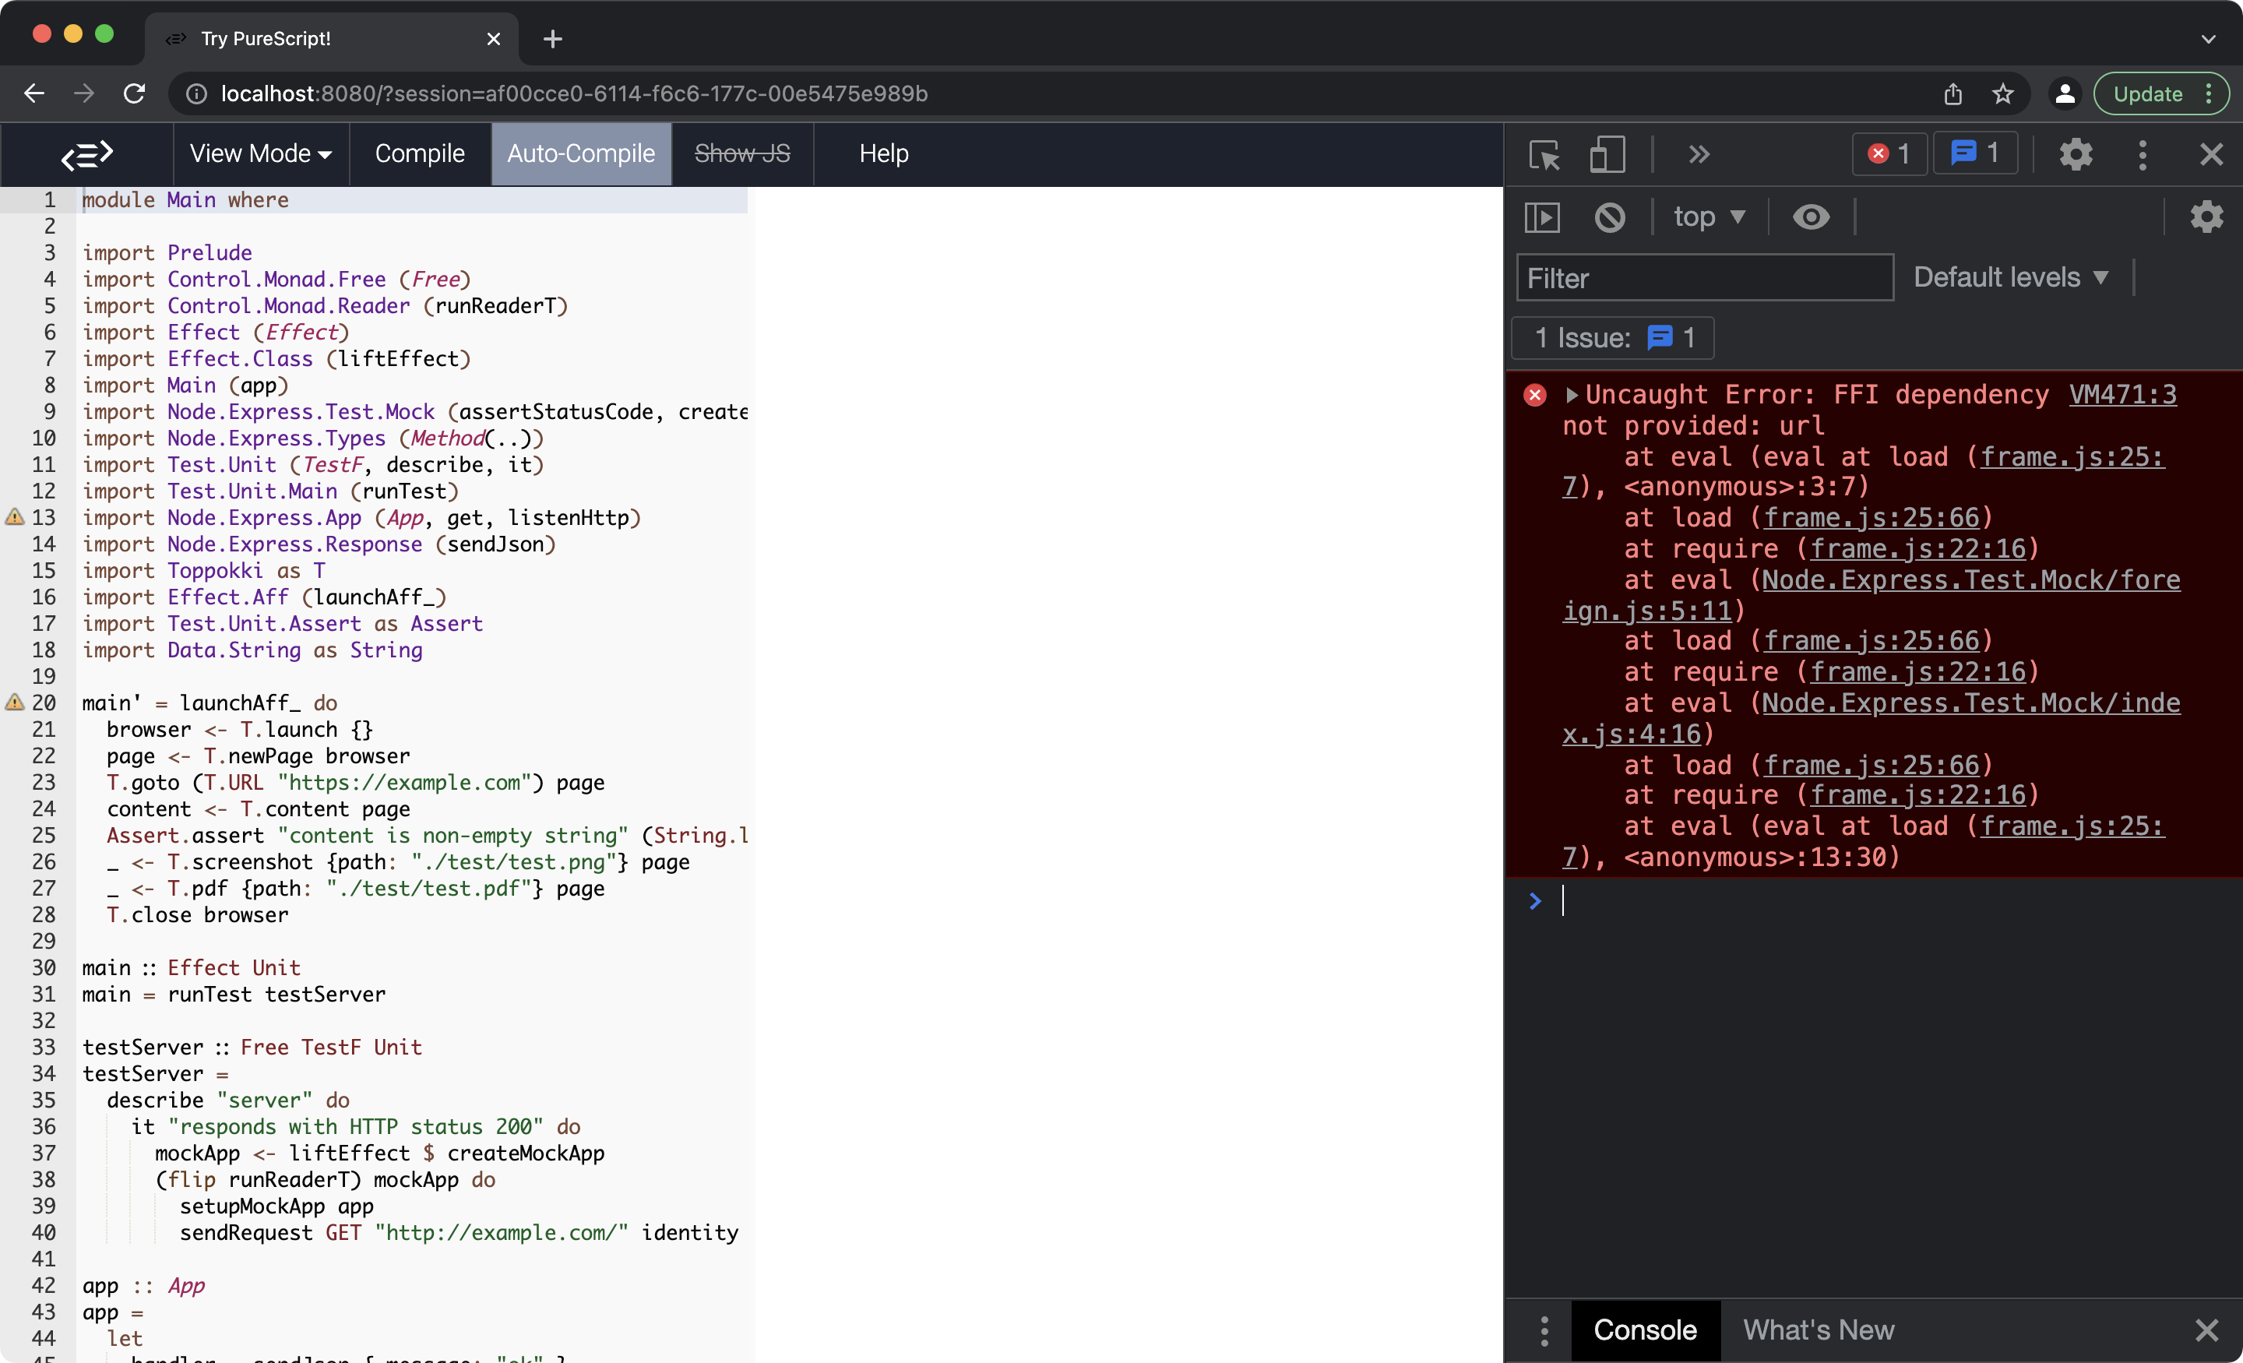The width and height of the screenshot is (2243, 1363).
Task: Expand the Uncaught Error stack trace
Action: (1571, 394)
